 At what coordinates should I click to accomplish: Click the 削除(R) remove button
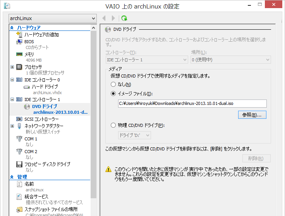(256, 159)
